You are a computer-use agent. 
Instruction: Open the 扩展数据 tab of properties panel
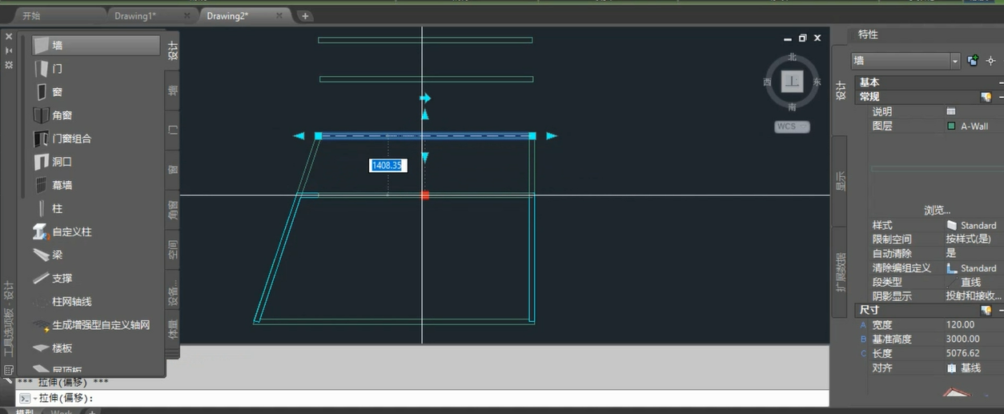point(840,271)
